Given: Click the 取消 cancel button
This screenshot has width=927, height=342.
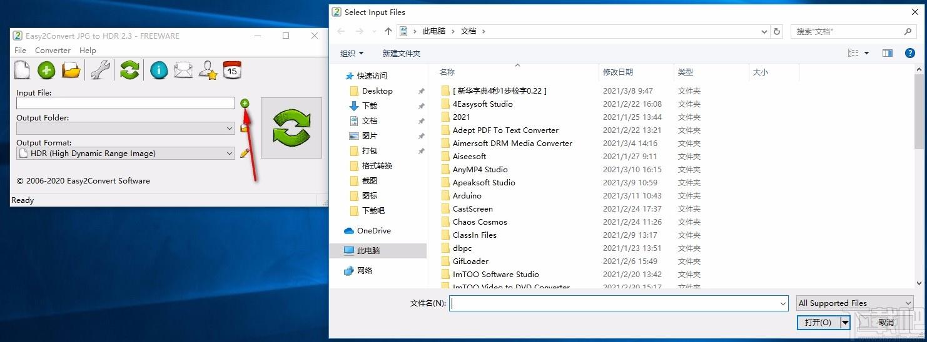Looking at the screenshot, I should click(886, 323).
